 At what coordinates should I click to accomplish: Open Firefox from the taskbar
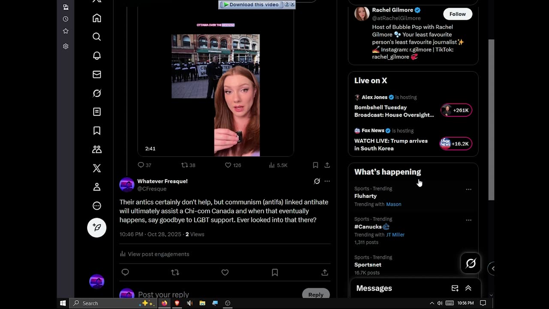coord(164,303)
